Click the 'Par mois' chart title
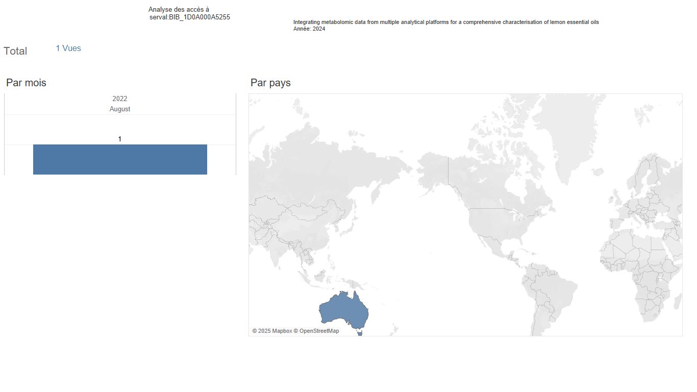697x392 pixels. [x=26, y=83]
